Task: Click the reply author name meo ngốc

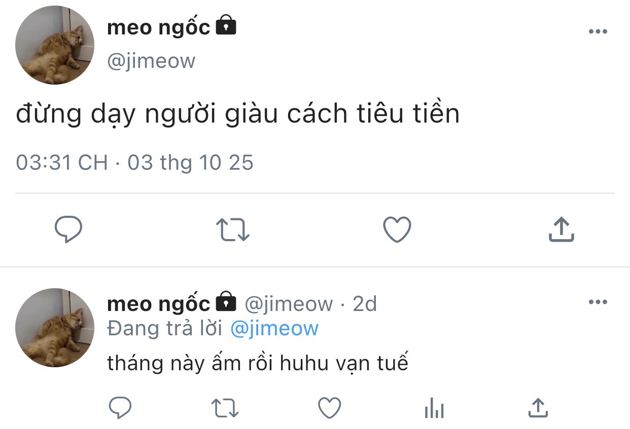Action: click(158, 304)
